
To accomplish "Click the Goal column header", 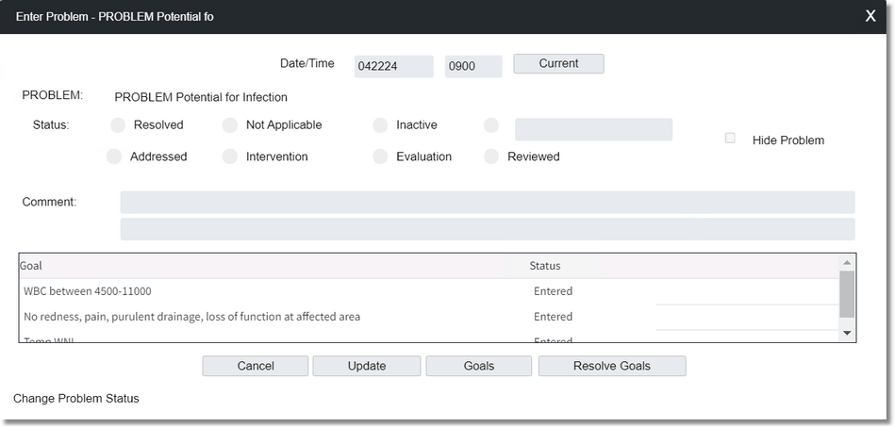I will [x=31, y=266].
